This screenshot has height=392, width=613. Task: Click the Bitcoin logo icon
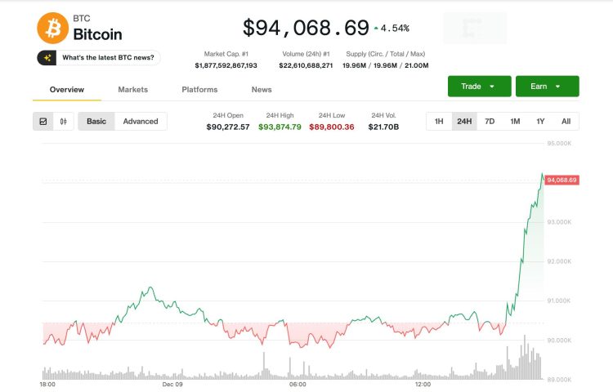tap(53, 28)
